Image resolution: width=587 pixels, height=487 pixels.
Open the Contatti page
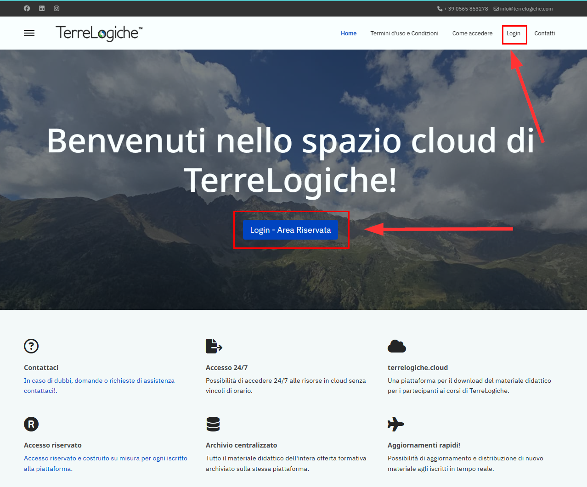[x=545, y=34]
